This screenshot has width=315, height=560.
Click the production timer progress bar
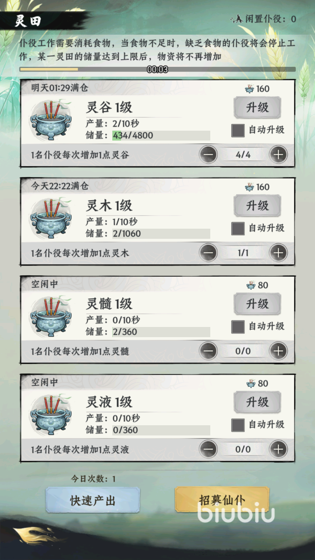tap(157, 69)
